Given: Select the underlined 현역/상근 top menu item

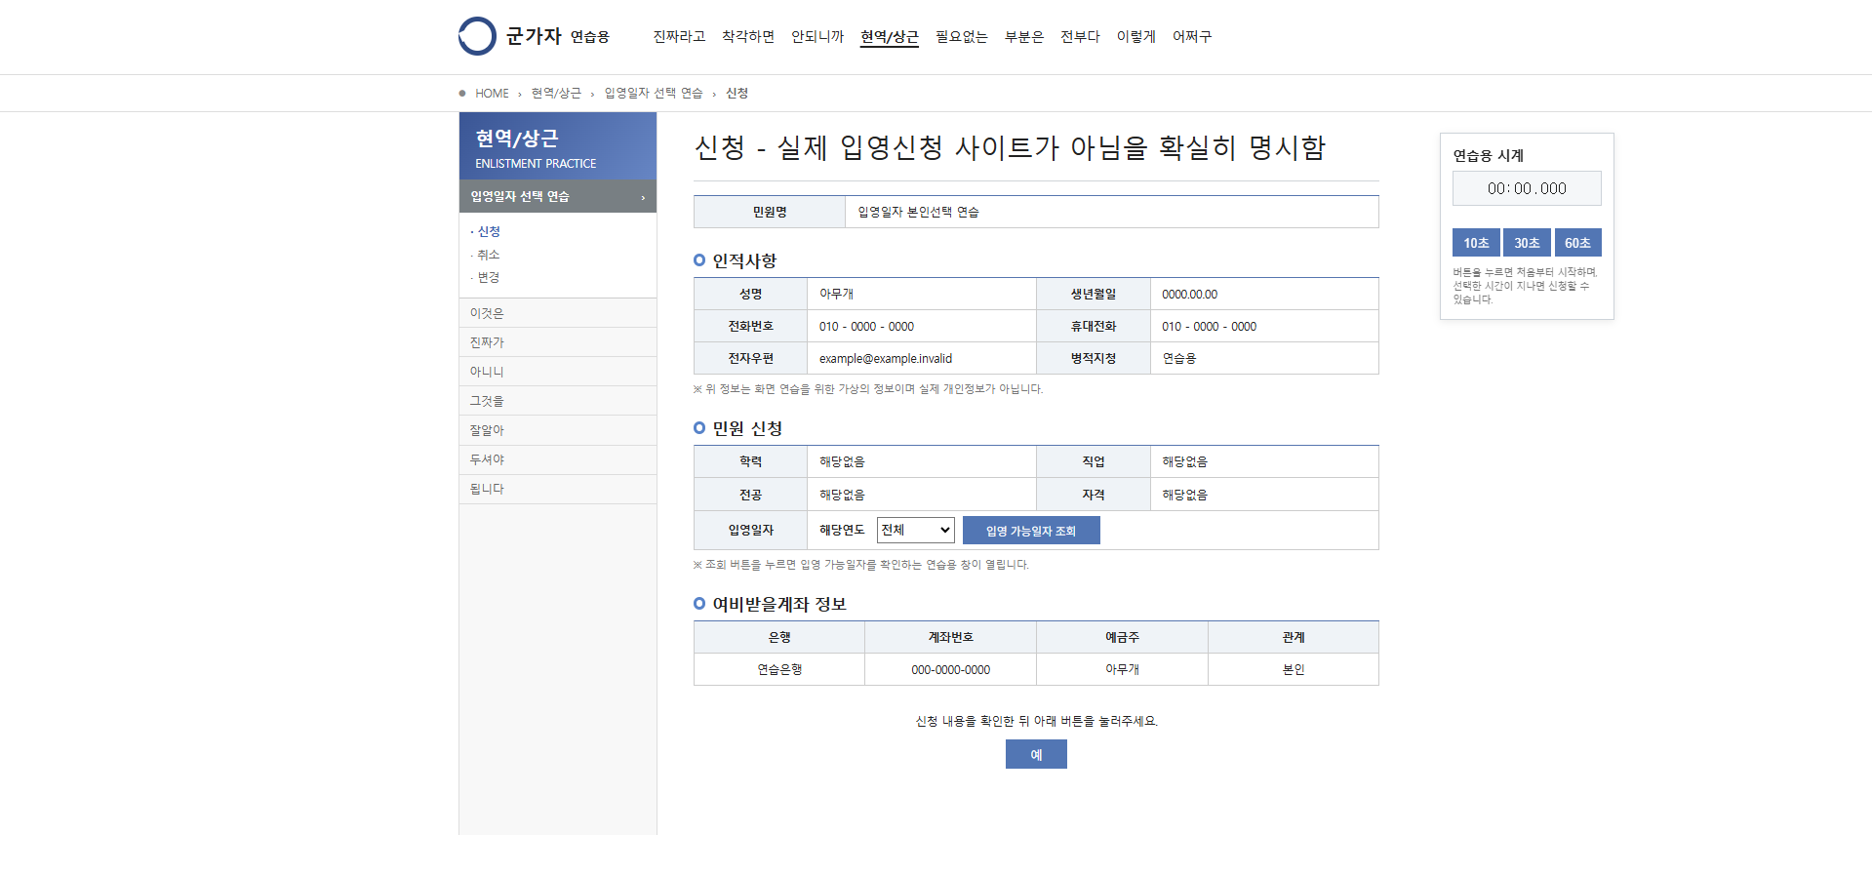Looking at the screenshot, I should pos(890,36).
